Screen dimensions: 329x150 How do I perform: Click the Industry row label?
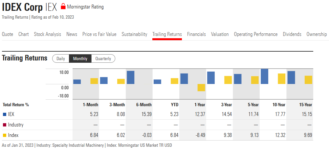[x=16, y=125]
